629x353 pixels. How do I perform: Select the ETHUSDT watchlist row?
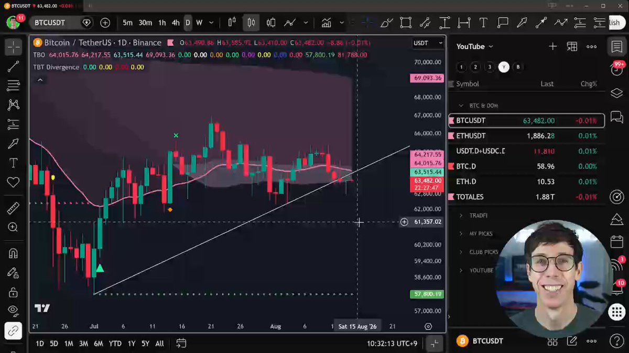[x=526, y=136]
